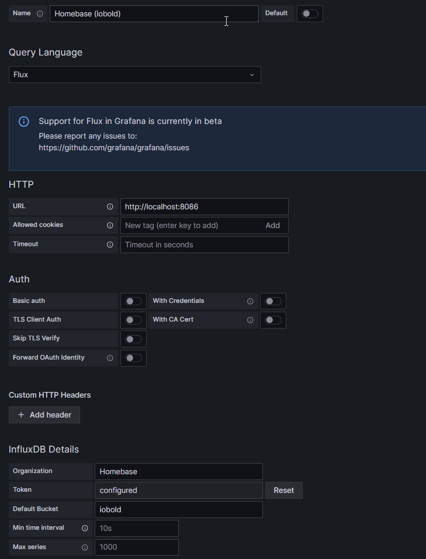This screenshot has height=559, width=426.
Task: Click the Default Bucket input field
Action: coord(178,509)
